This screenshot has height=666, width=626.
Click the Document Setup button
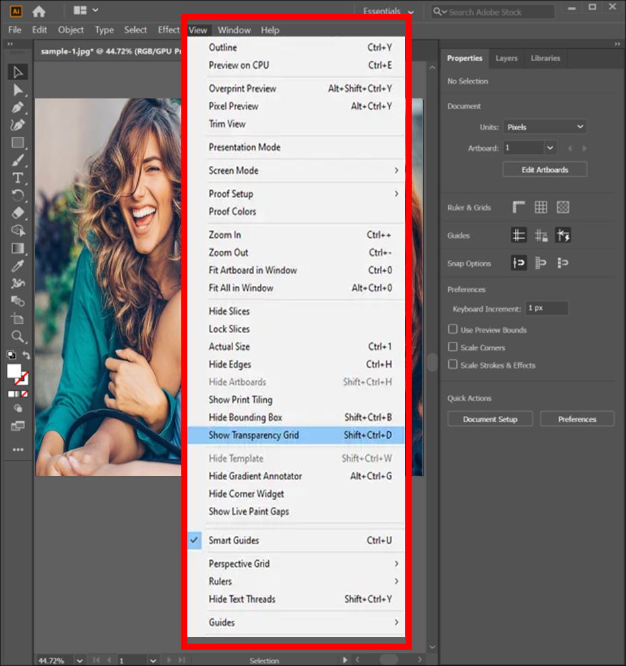[490, 419]
